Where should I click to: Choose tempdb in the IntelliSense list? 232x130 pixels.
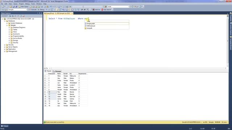107,28
